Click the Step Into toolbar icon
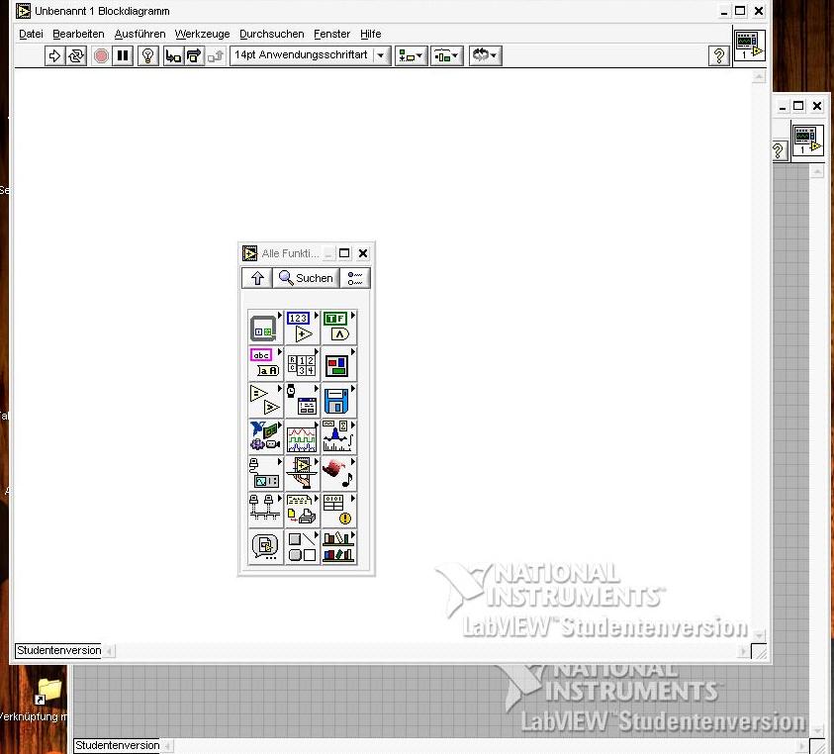Screen dimensions: 834x754 click(x=173, y=55)
